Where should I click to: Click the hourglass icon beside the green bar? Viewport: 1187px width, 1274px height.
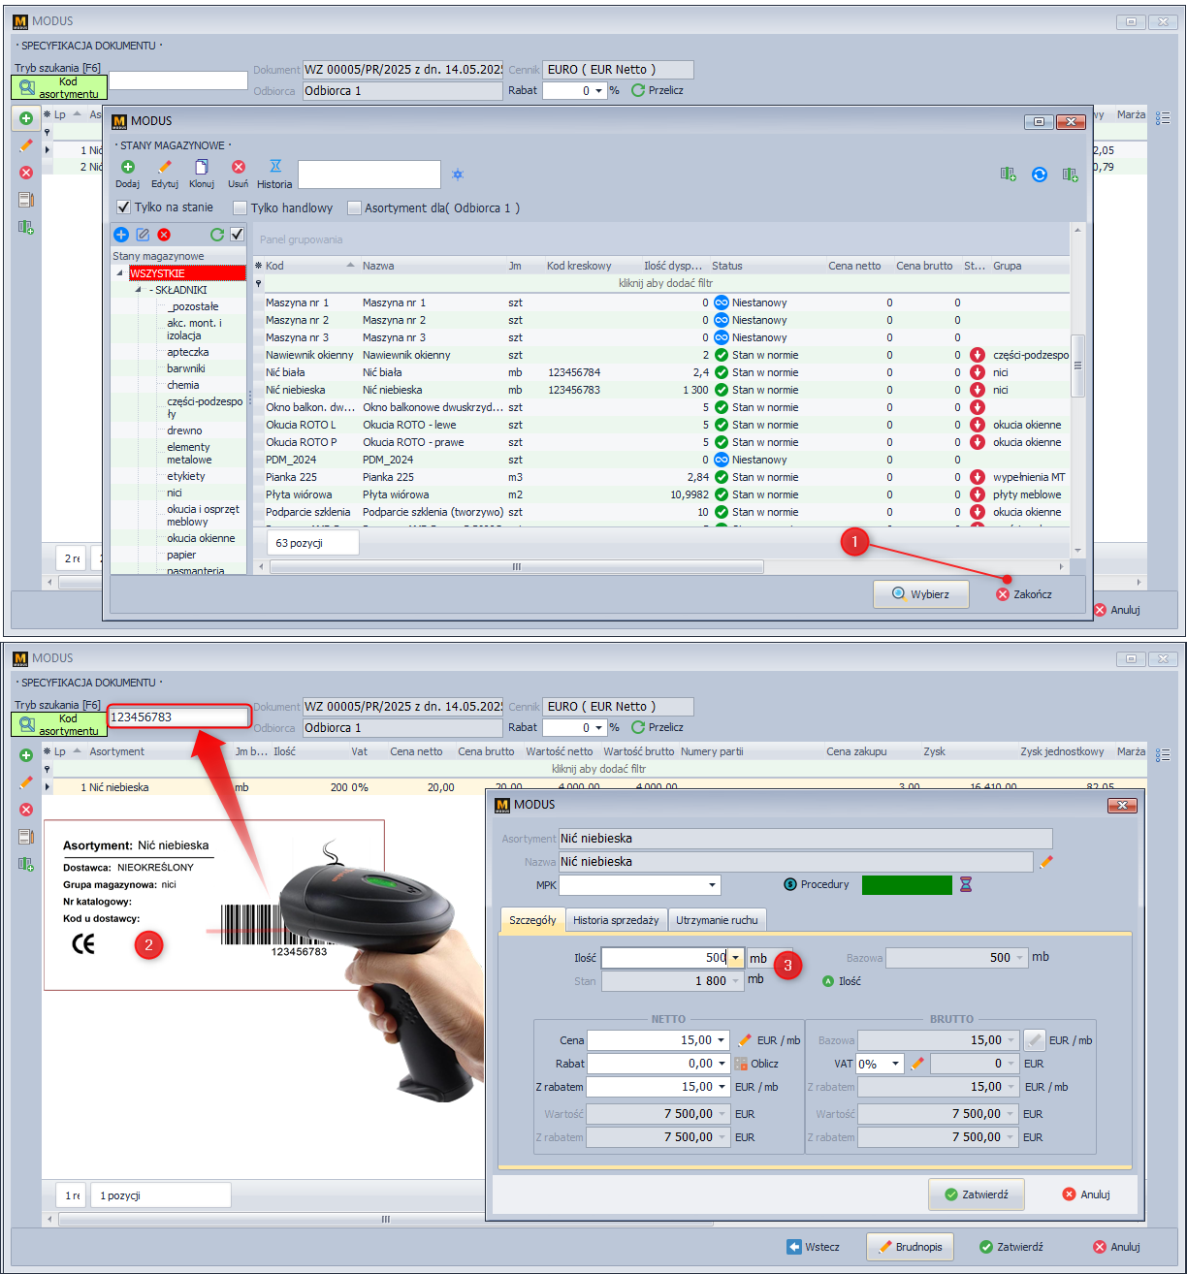pos(965,884)
